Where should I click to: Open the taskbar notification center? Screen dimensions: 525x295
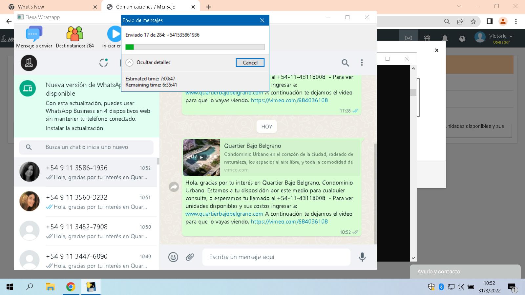(513, 287)
